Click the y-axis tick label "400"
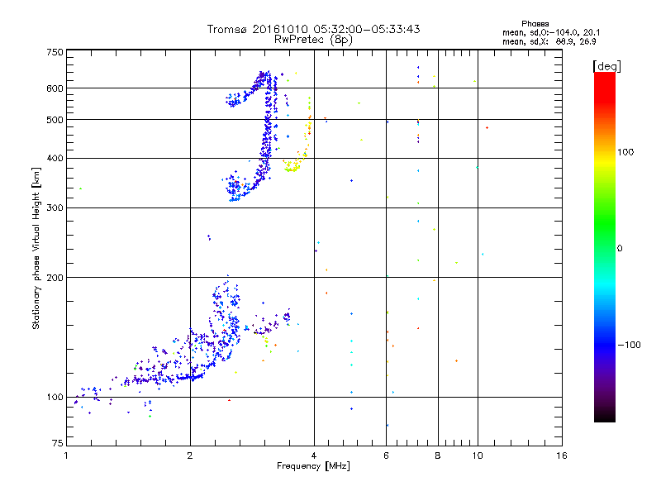661x496 pixels. 55,158
